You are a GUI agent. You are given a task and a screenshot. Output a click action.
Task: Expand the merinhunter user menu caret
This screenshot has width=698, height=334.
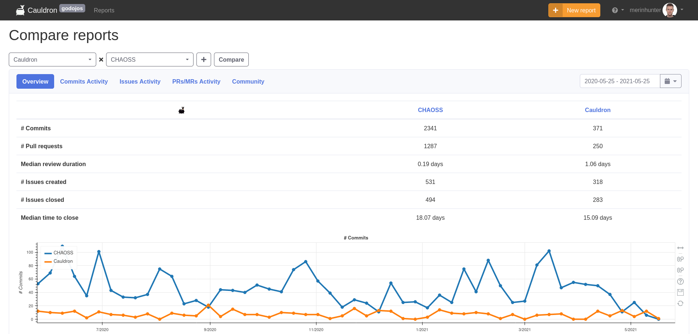coord(682,10)
